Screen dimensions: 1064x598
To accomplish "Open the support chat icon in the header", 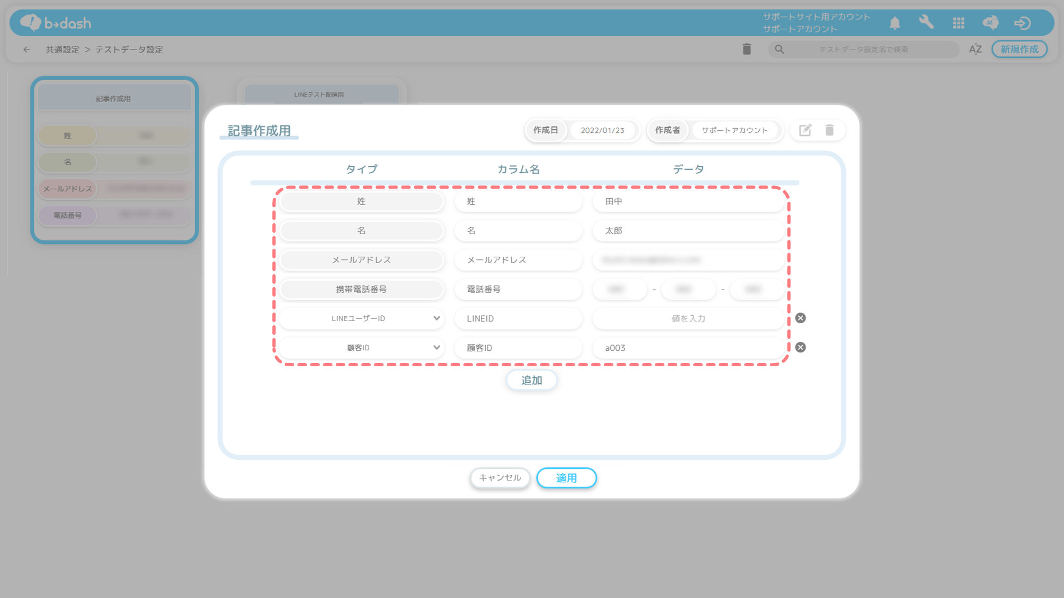I will click(x=991, y=23).
